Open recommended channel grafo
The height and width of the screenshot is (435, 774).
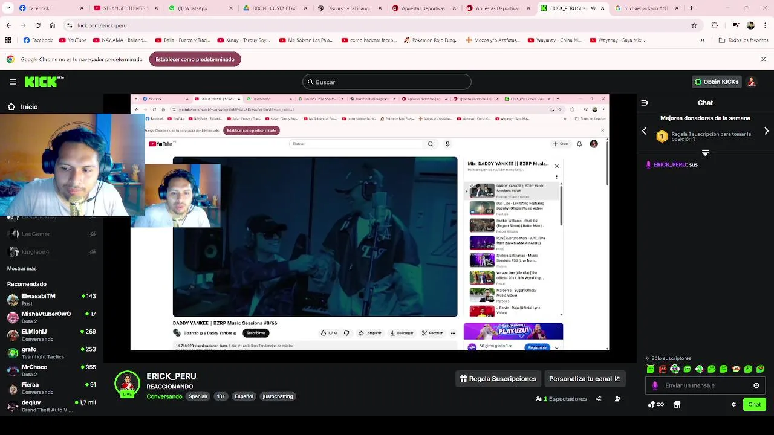tap(51, 353)
